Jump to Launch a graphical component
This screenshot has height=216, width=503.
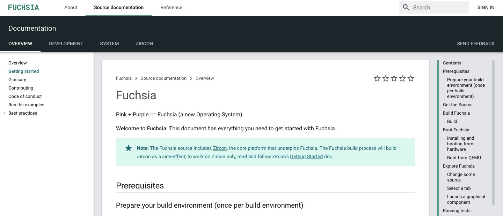466,200
